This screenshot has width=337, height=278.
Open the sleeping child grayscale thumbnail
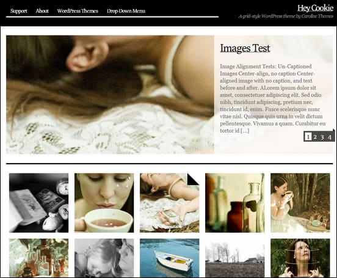(x=104, y=258)
